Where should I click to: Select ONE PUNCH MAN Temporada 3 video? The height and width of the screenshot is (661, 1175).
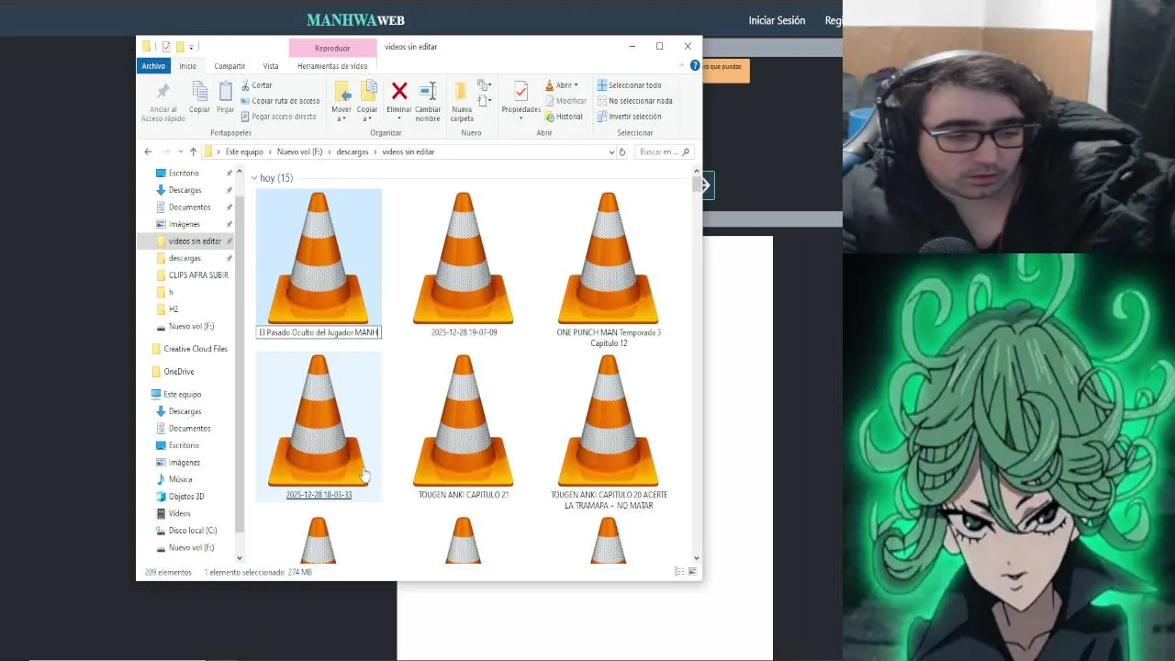tap(609, 269)
